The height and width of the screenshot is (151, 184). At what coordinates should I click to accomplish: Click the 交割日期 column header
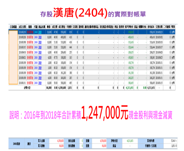(159, 27)
